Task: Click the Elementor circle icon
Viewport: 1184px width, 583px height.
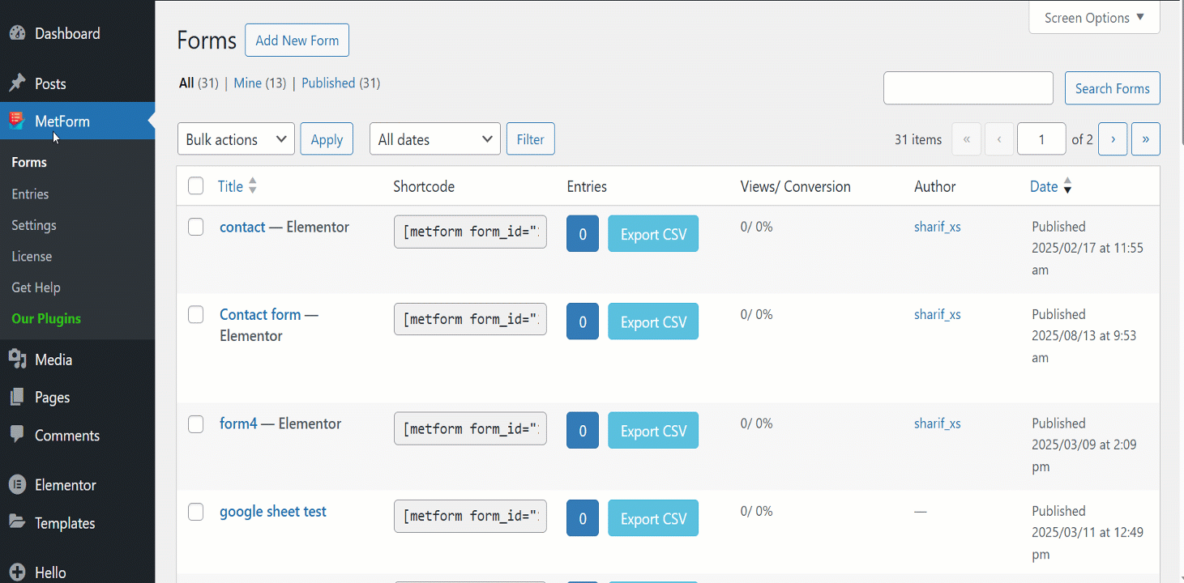Action: (x=17, y=484)
